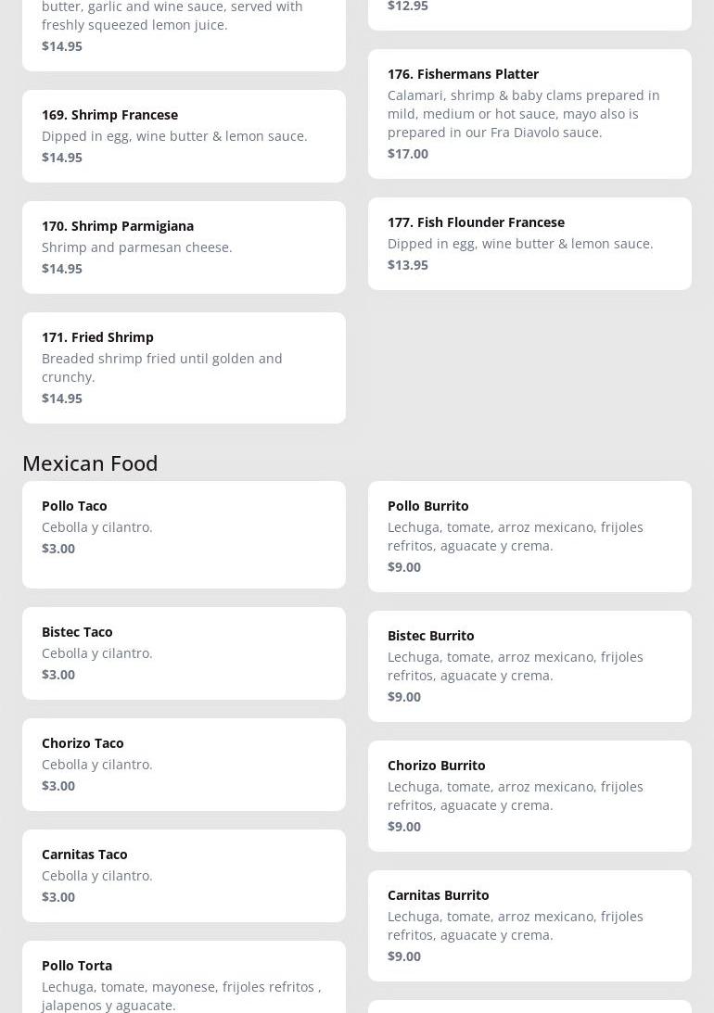Click the Mexican Food section heading
The height and width of the screenshot is (1013, 714).
(90, 462)
